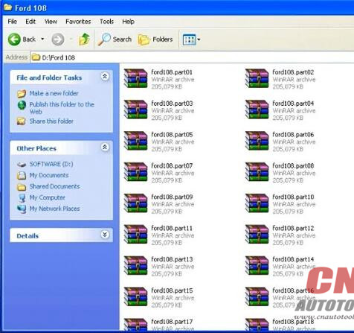354x333 pixels.
Task: Open SOFTWARE (D:) from Other Places
Action: (51, 164)
